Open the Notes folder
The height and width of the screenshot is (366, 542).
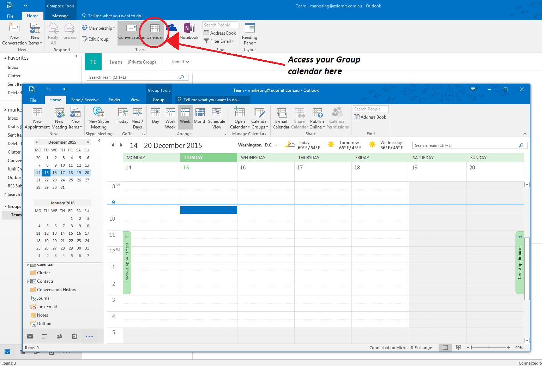42,315
